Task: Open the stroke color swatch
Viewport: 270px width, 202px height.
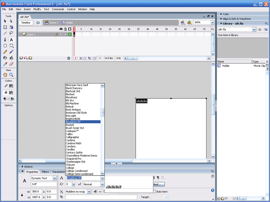Action: (x=11, y=86)
